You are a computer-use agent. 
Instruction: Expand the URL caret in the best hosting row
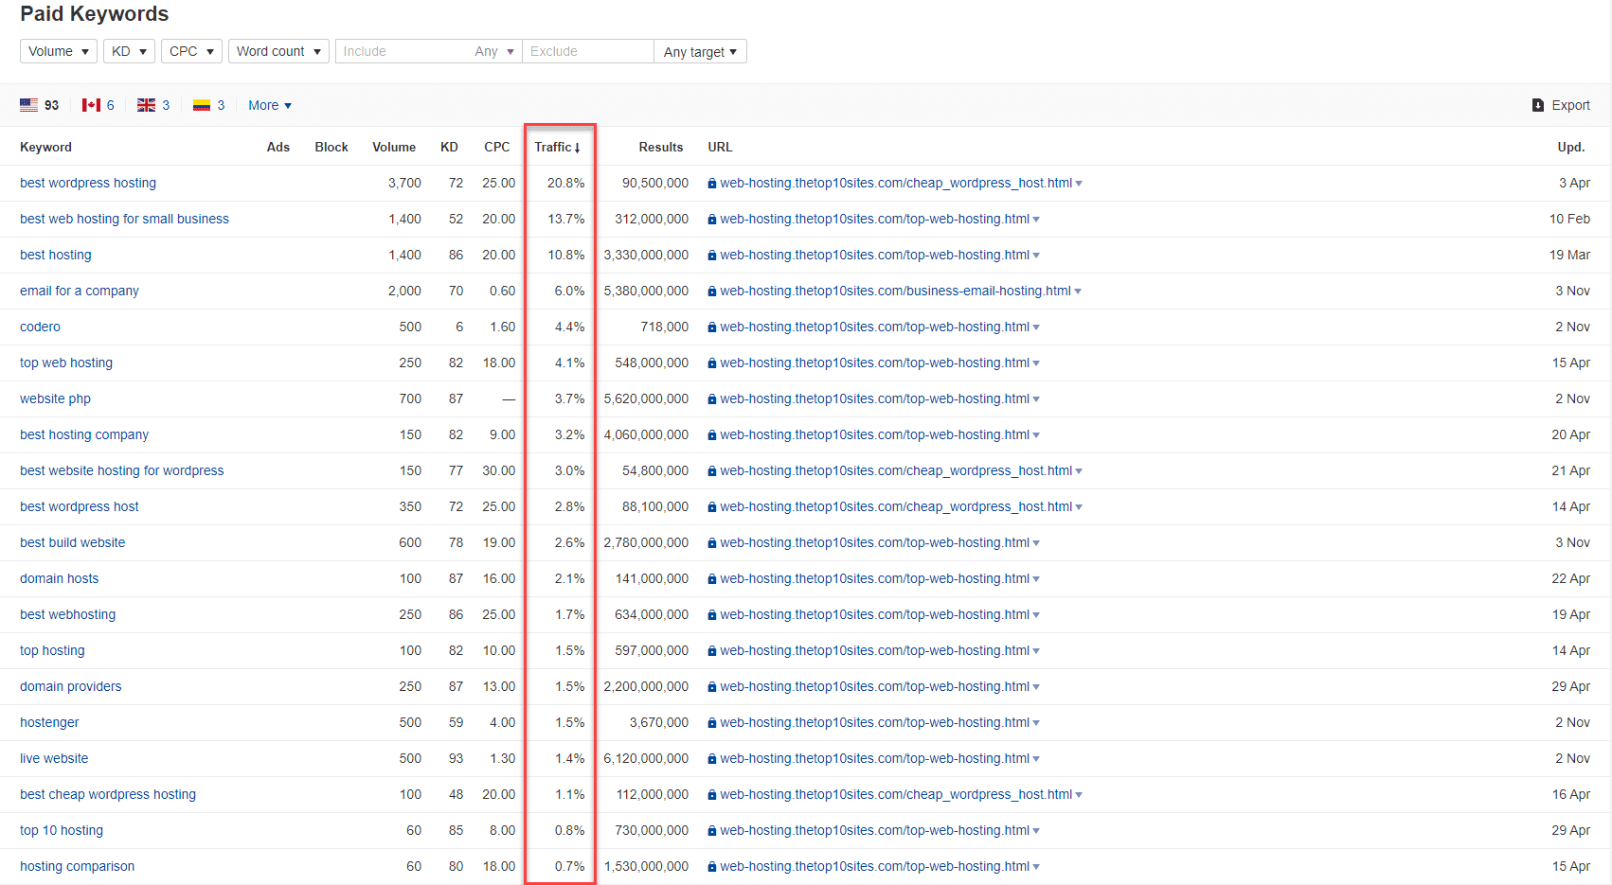1036,255
